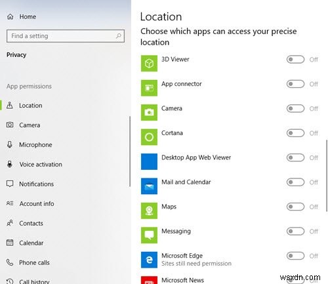The height and width of the screenshot is (284, 328).
Task: Click the Location page title
Action: tap(161, 17)
